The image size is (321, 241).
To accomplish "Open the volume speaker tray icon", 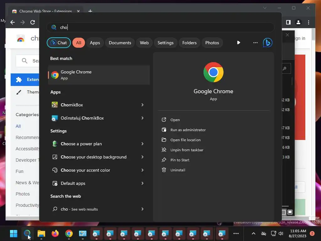I will pyautogui.click(x=281, y=233).
